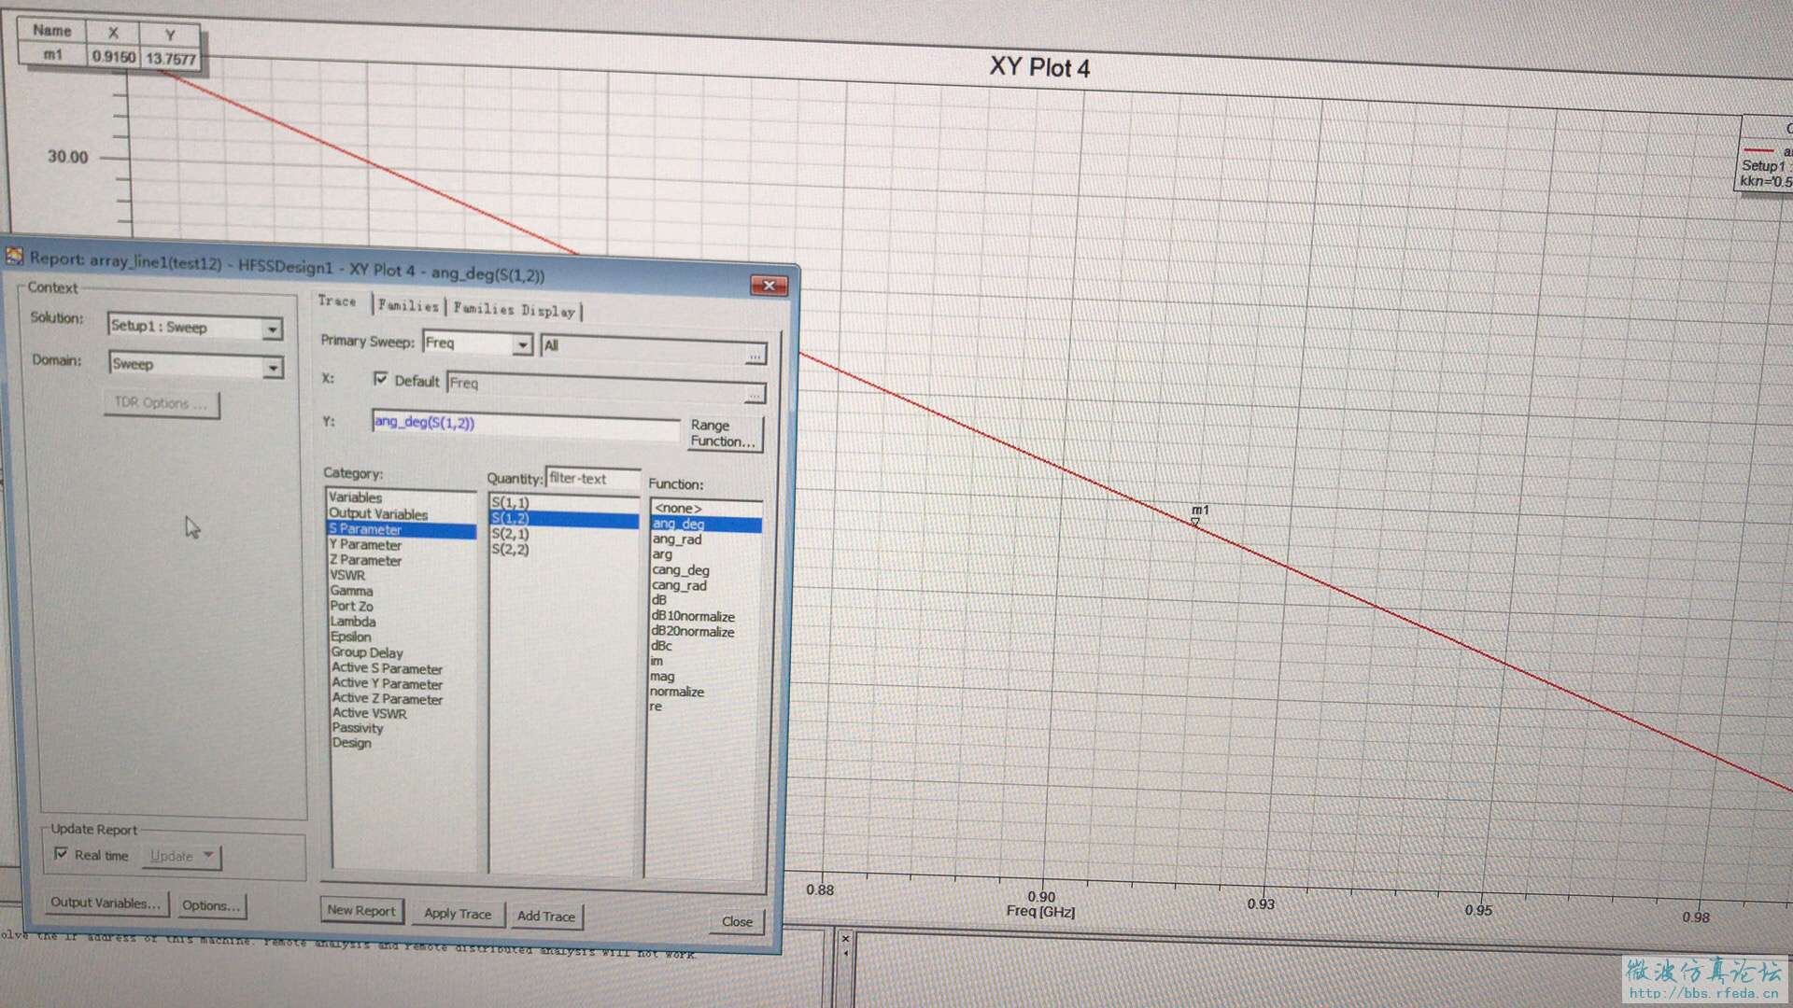Select re function

tap(656, 707)
